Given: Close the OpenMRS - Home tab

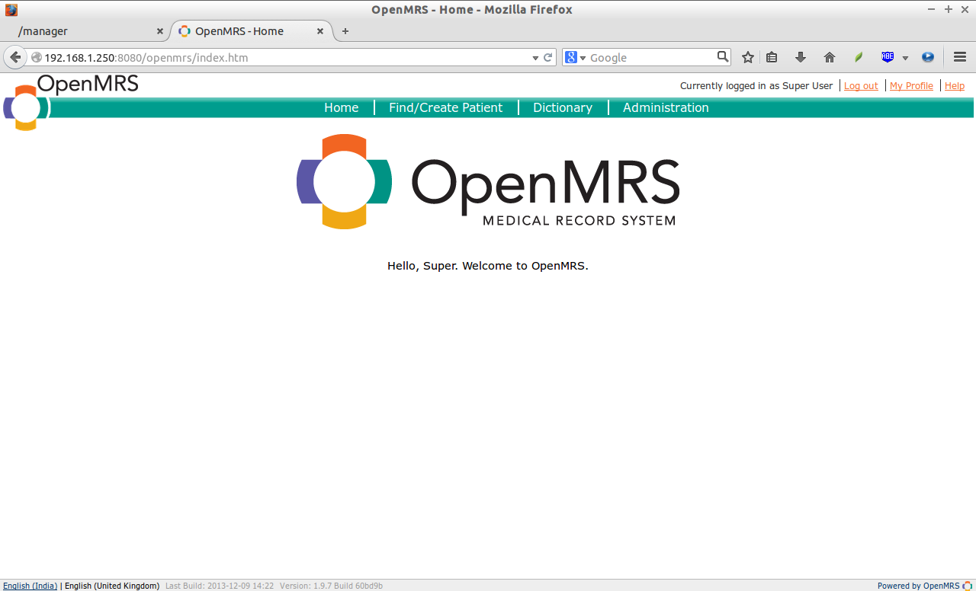Looking at the screenshot, I should click(320, 31).
